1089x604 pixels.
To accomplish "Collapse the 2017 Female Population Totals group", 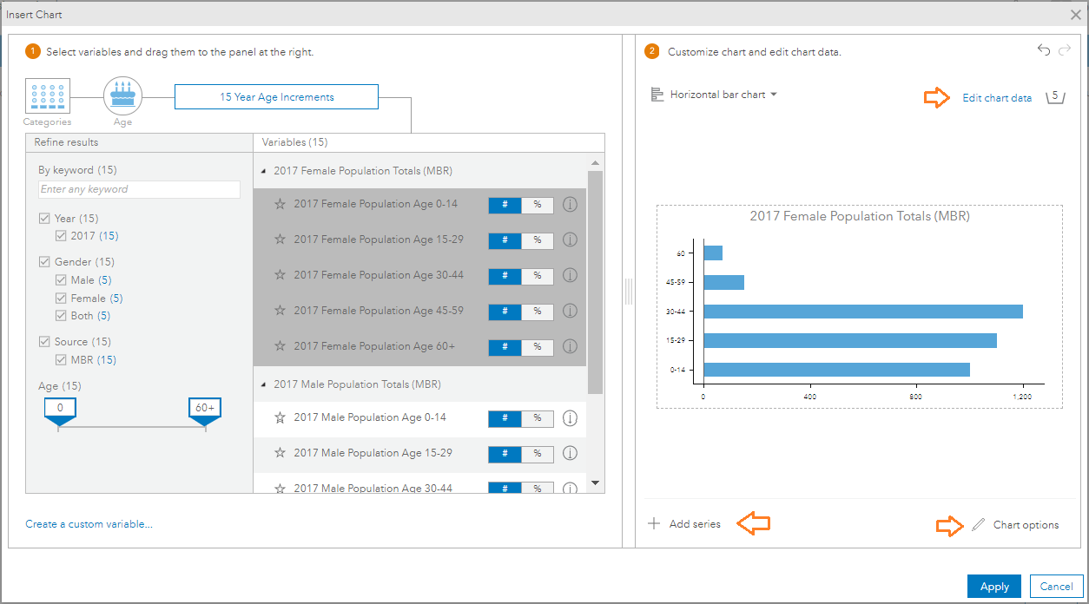I will pyautogui.click(x=263, y=172).
